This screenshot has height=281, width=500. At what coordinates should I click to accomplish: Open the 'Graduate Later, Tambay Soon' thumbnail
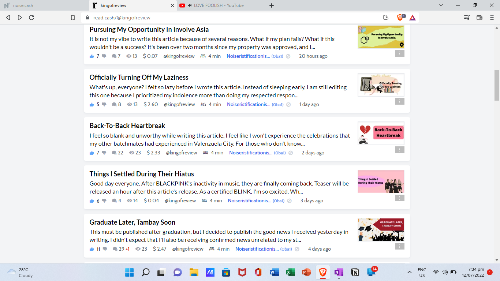381,230
